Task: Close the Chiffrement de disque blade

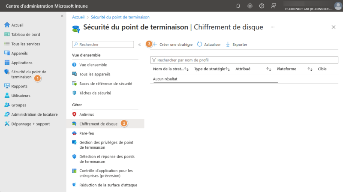Action: [x=334, y=27]
